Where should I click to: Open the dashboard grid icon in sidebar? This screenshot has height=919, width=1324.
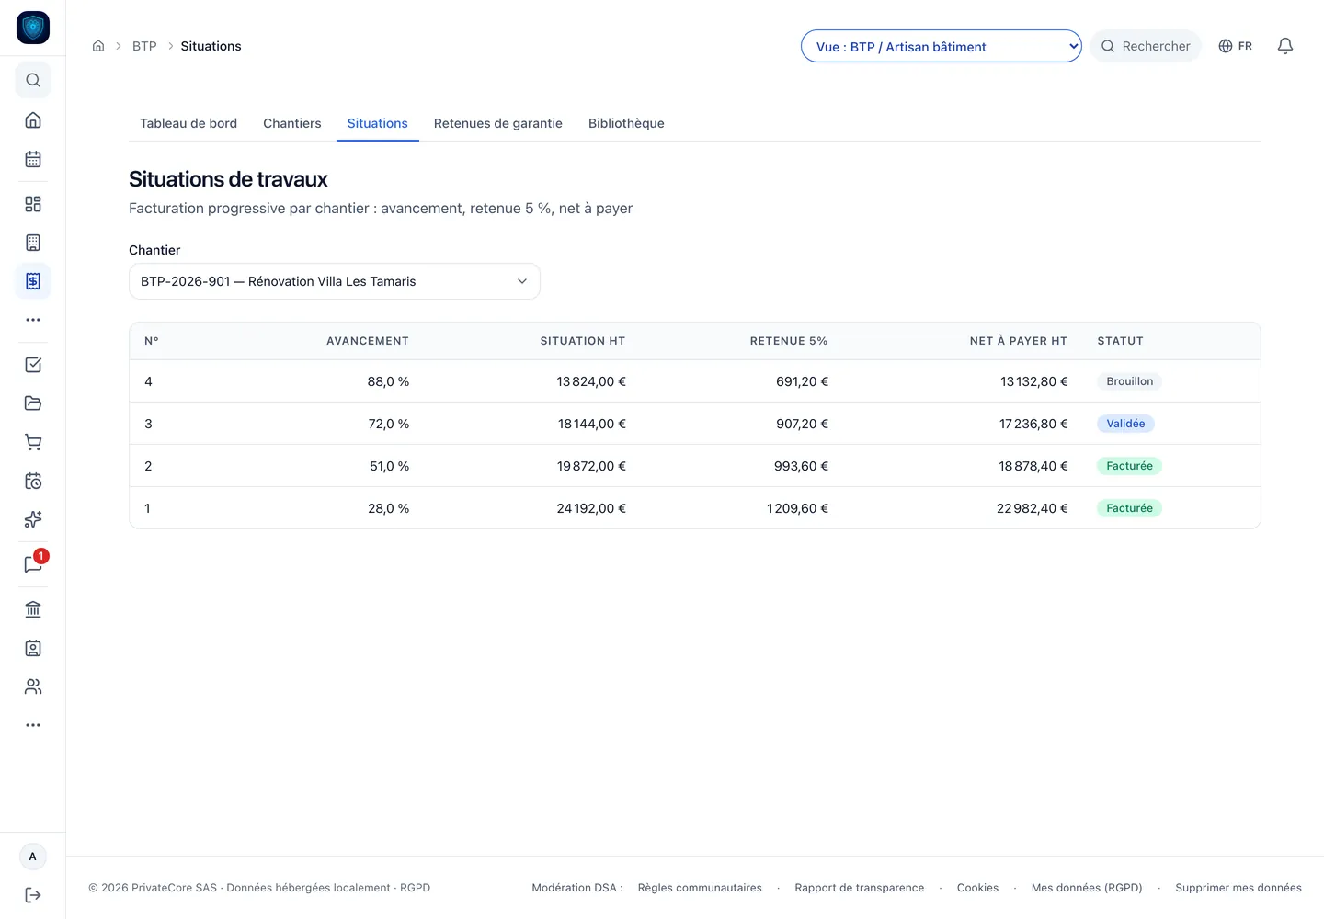pos(33,204)
